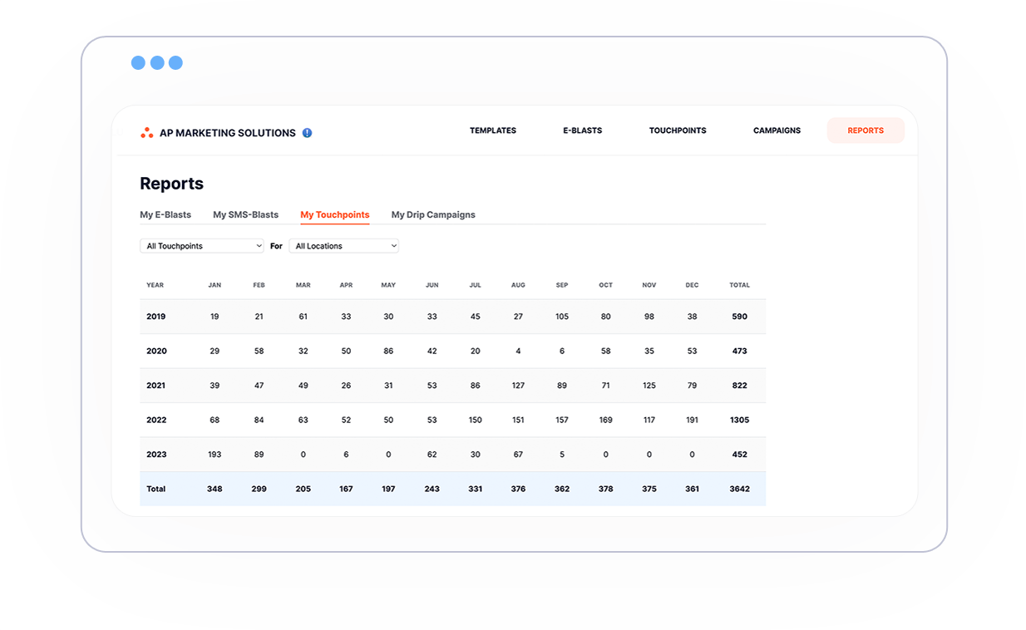Click the AP Marketing Solutions logo icon
The height and width of the screenshot is (630, 1026).
[147, 133]
